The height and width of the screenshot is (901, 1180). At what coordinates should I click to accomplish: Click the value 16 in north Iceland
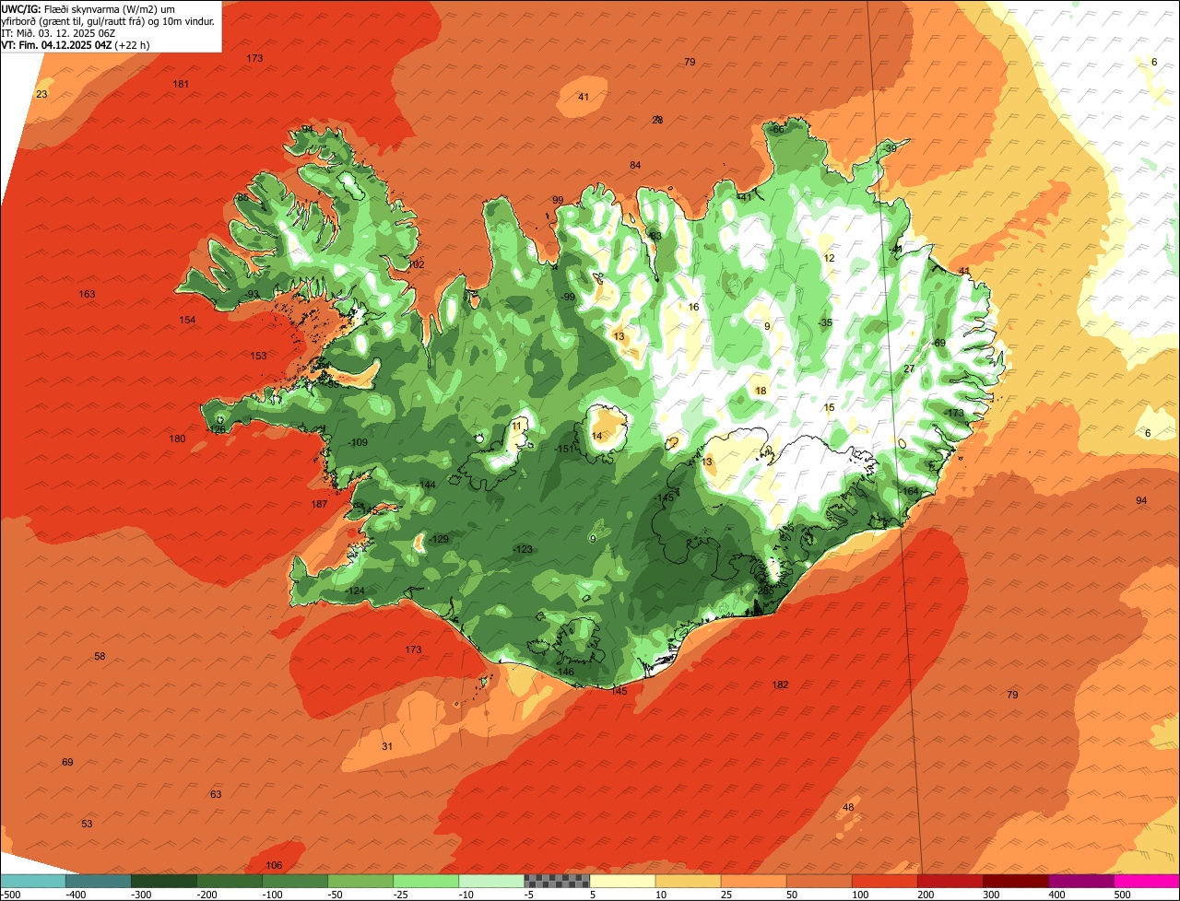coord(693,308)
